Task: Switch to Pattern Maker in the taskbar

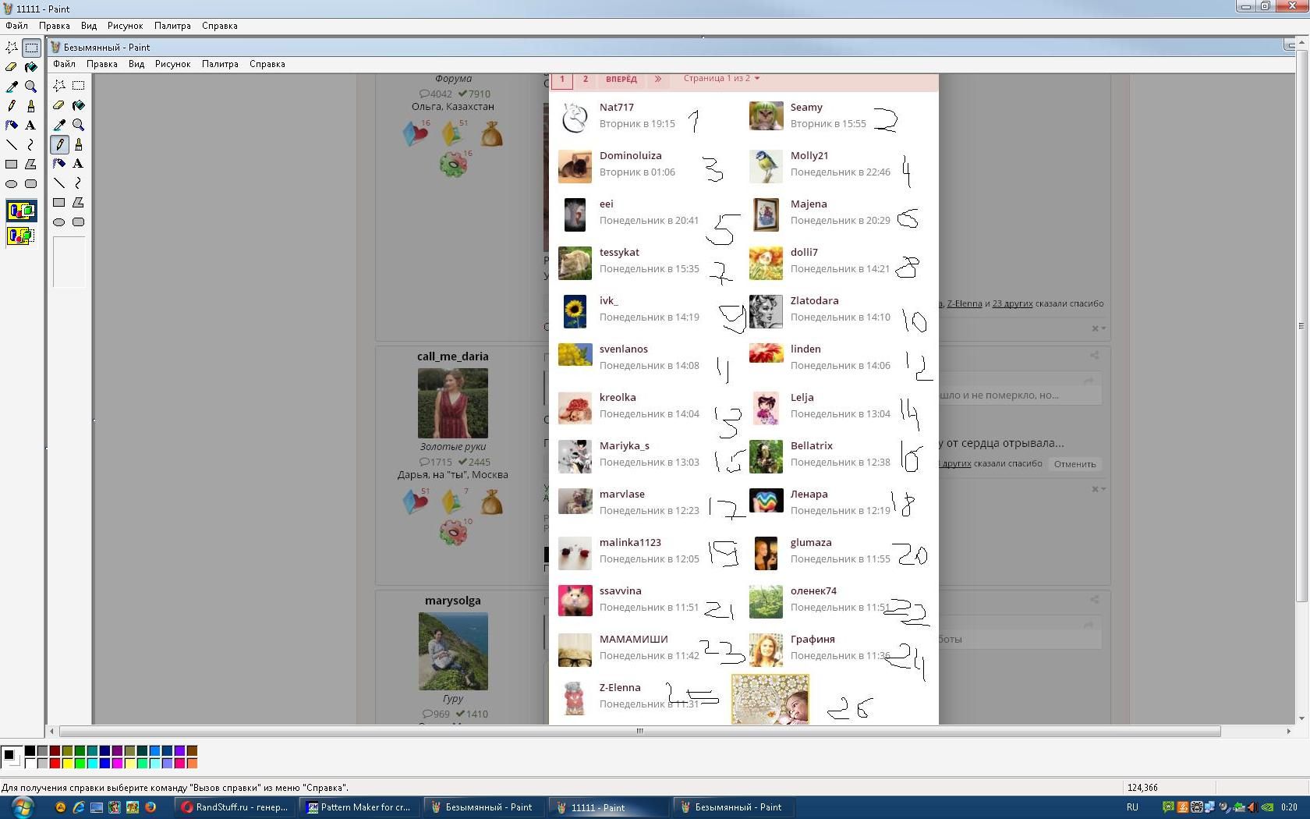Action: pyautogui.click(x=359, y=807)
